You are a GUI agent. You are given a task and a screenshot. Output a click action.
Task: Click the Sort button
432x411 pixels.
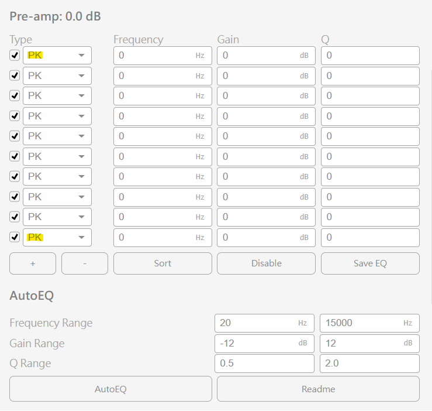[x=163, y=263]
